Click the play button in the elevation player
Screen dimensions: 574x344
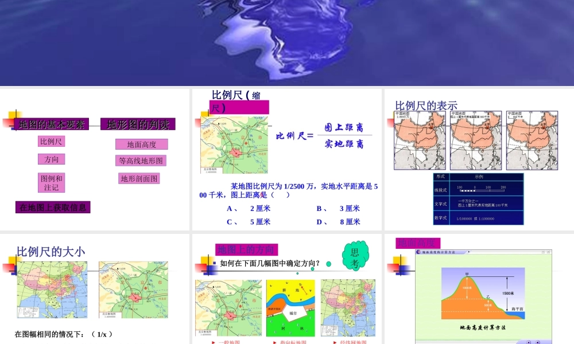tap(529, 342)
